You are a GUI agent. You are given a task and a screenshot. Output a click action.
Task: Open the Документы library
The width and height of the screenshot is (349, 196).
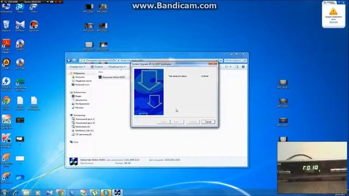(79, 100)
